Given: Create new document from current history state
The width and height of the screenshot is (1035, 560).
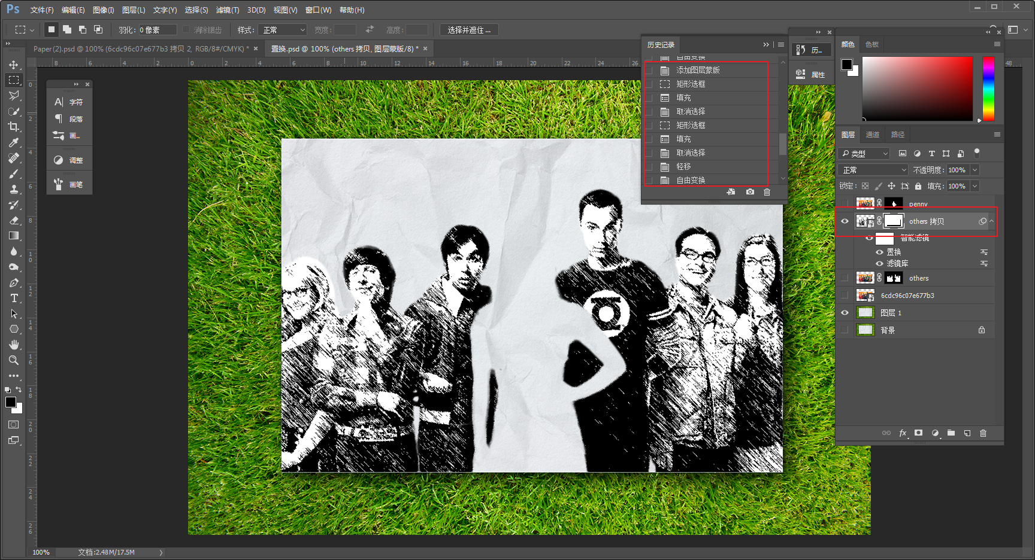Looking at the screenshot, I should (731, 192).
